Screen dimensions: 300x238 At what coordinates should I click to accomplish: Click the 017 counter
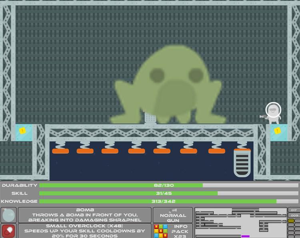(294, 210)
